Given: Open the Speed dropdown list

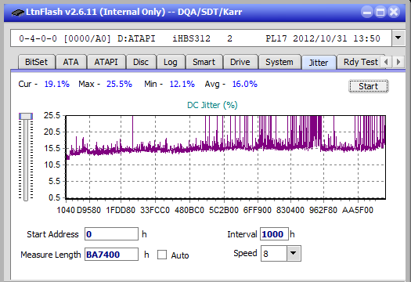Looking at the screenshot, I should 294,253.
